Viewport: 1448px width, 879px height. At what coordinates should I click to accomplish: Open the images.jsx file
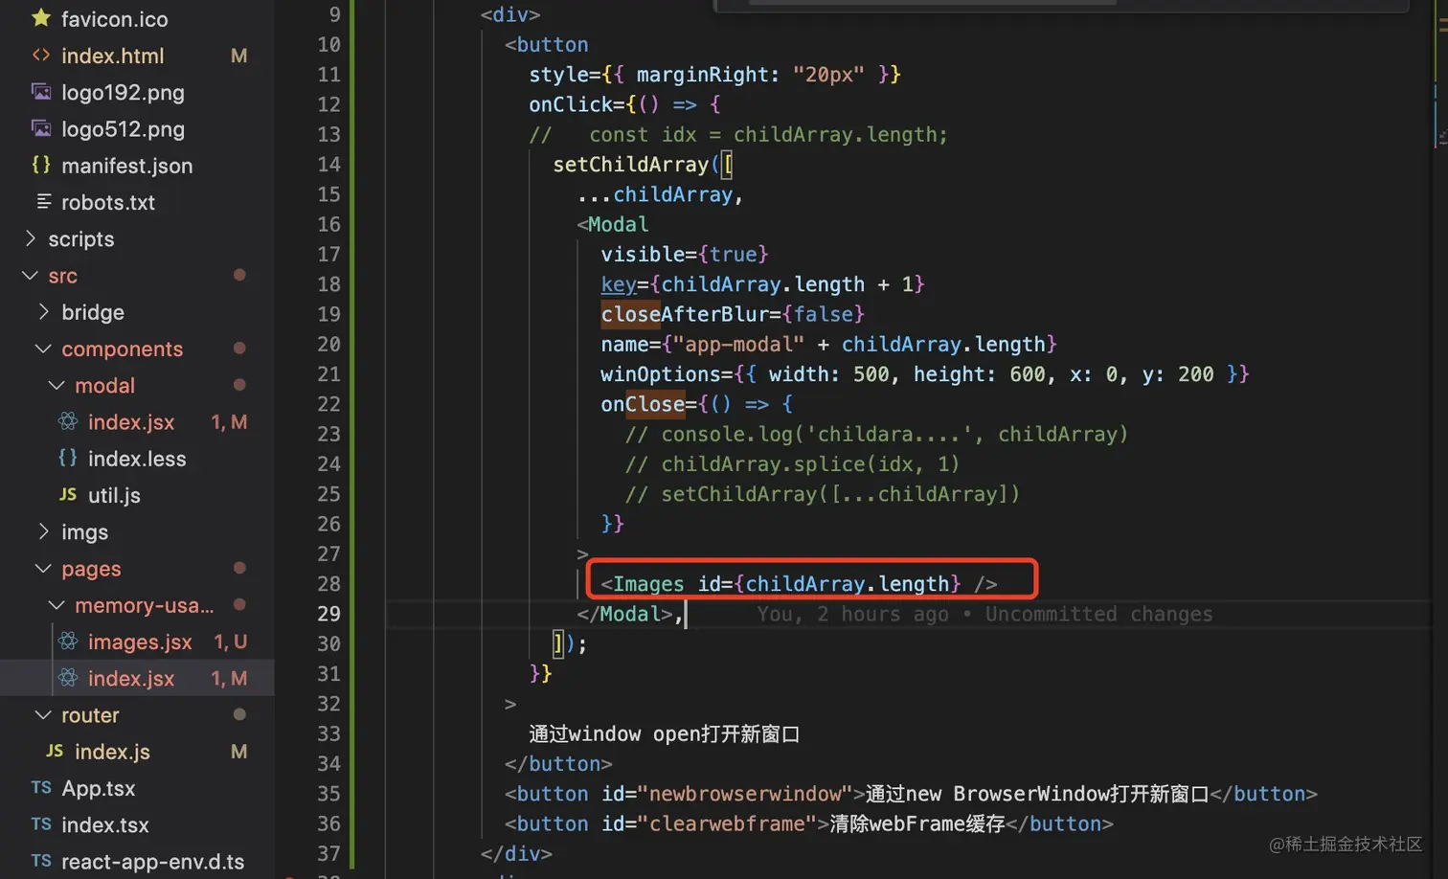140,642
